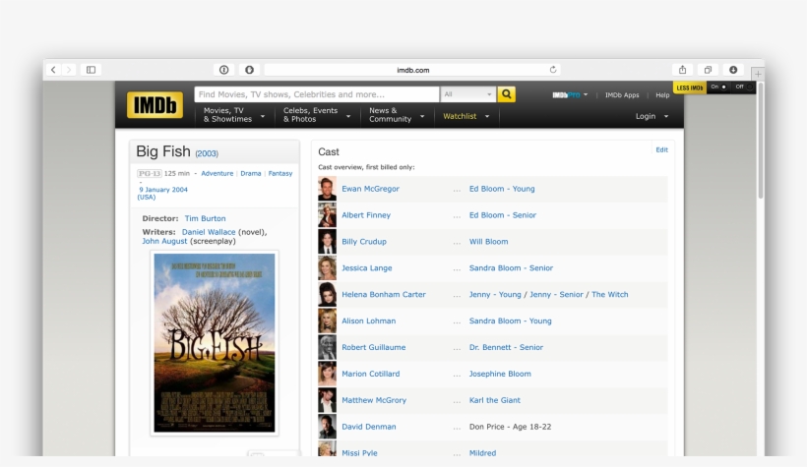Open Jenny - Senior character link
Viewport: 807px width, 467px height.
click(556, 294)
